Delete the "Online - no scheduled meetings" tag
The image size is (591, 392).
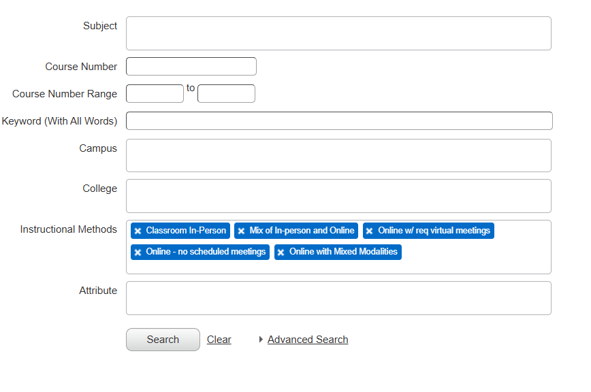(x=138, y=252)
